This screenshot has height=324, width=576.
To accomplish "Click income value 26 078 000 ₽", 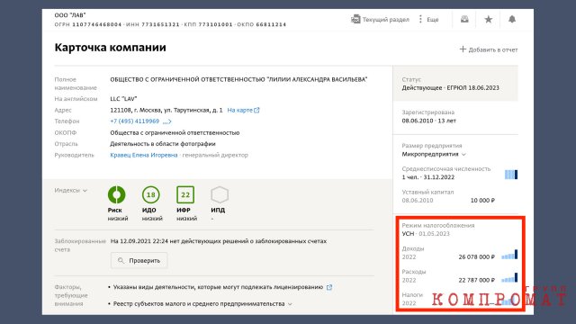I will [476, 256].
